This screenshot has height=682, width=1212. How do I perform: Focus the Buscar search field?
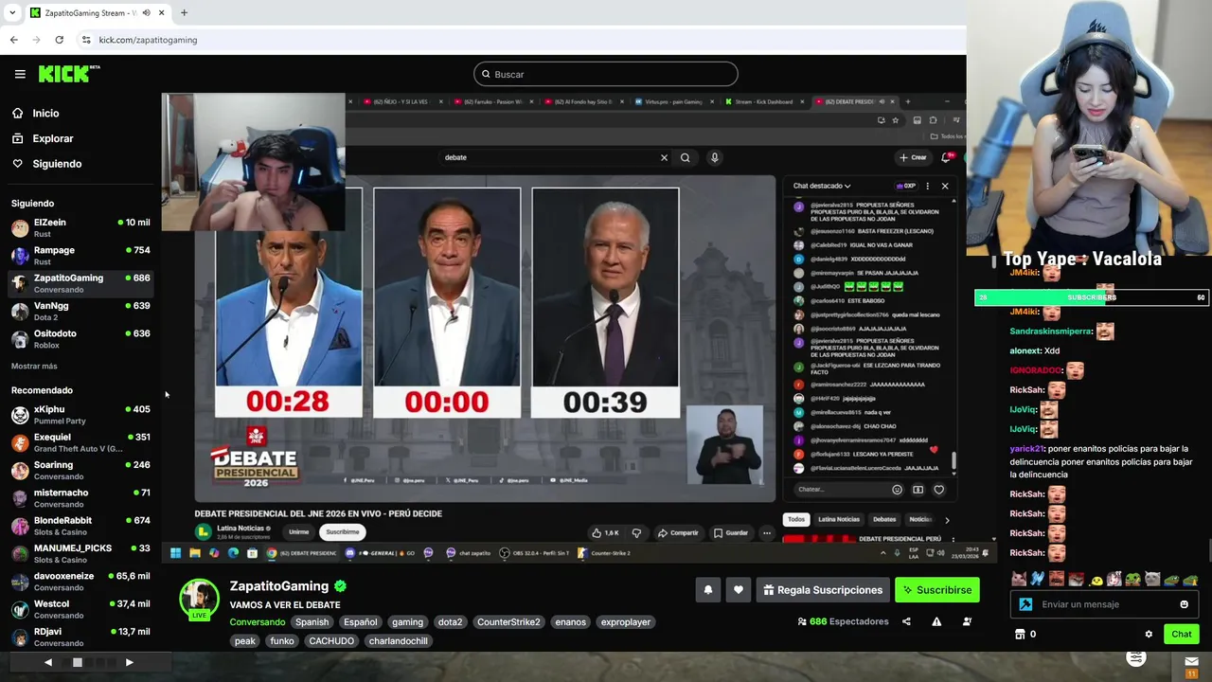pos(606,74)
